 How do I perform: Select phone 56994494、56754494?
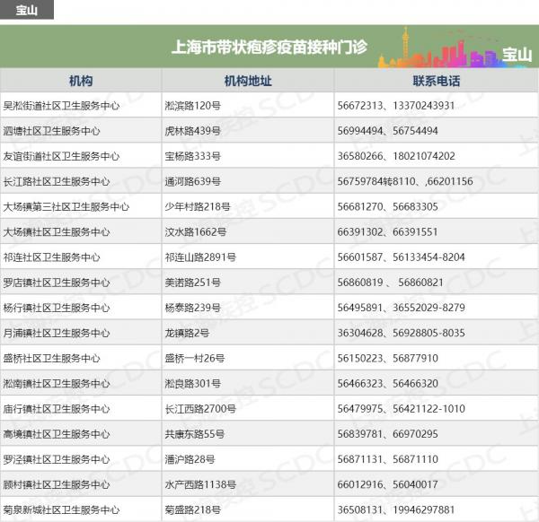387,131
